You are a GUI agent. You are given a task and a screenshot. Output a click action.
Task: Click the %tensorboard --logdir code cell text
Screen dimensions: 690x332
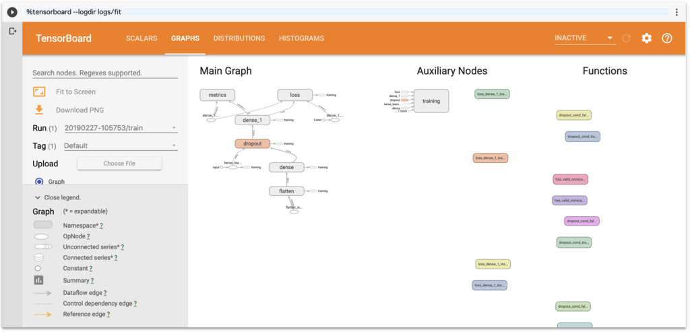(x=73, y=12)
